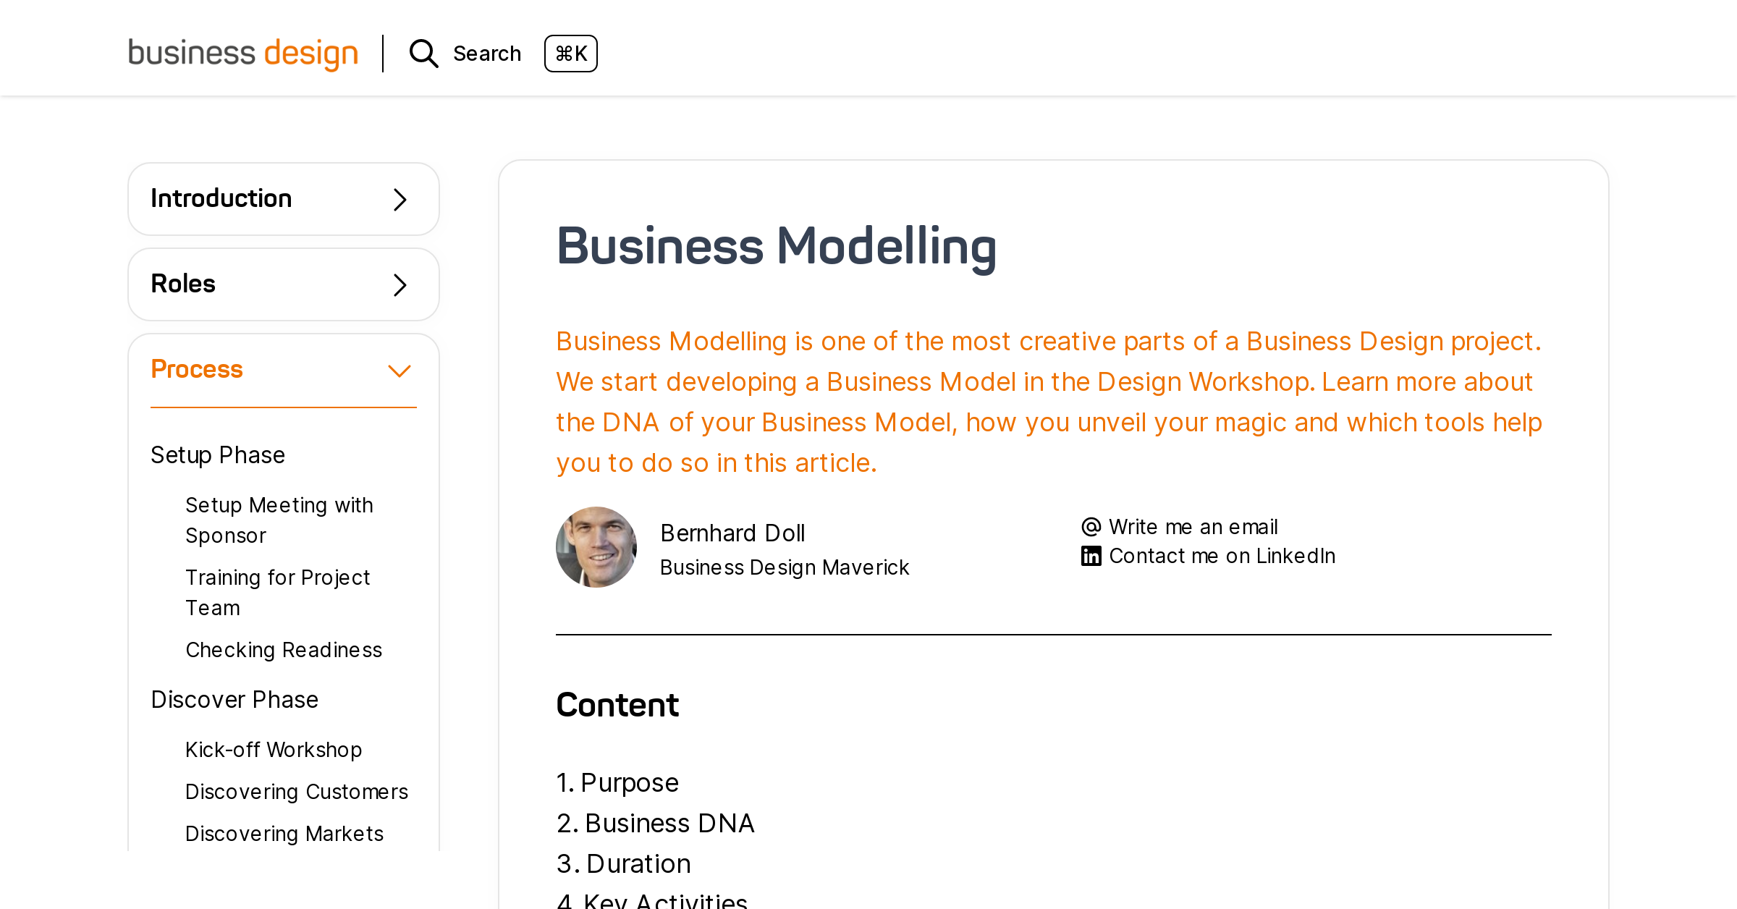
Task: Click the 'Write me an email' link
Action: (1193, 526)
